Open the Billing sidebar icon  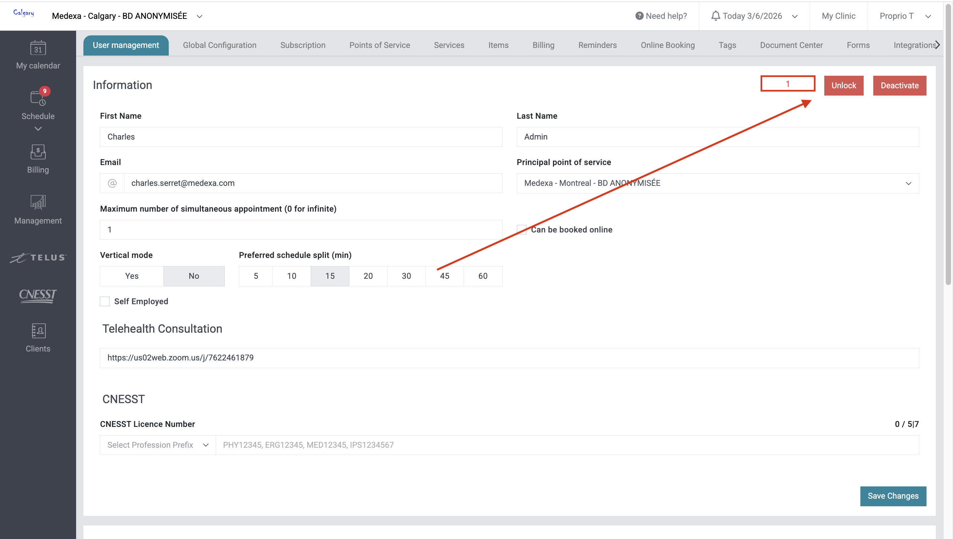click(38, 152)
